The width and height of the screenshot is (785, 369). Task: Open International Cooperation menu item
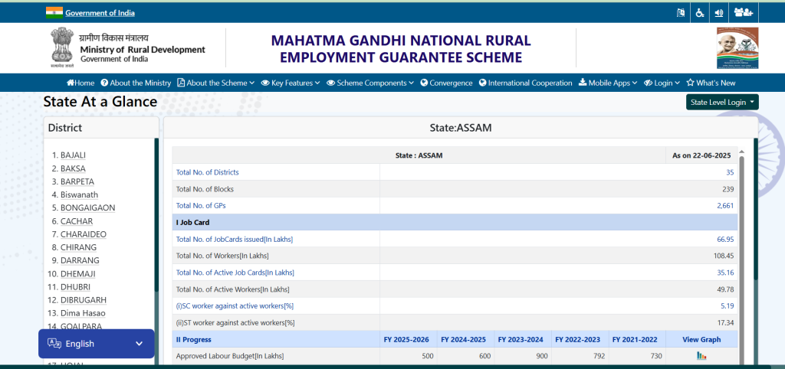click(x=525, y=83)
